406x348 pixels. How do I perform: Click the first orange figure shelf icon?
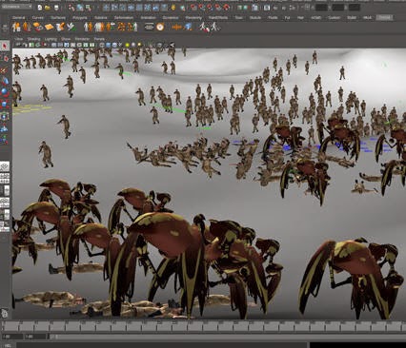pos(16,28)
